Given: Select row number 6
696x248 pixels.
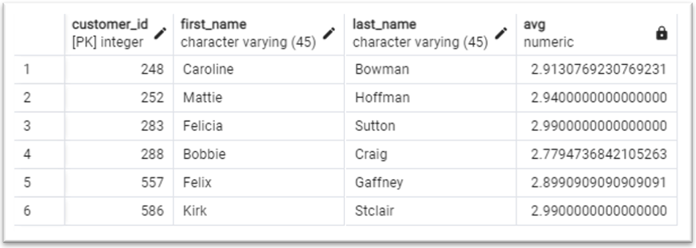Looking at the screenshot, I should [x=40, y=210].
